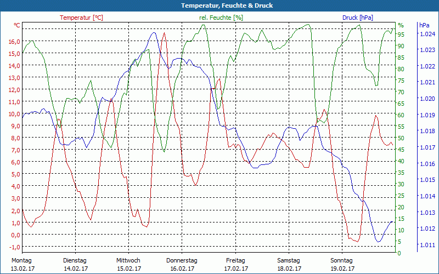The width and height of the screenshot is (439, 274).
Task: Select the red Temperatur [°C] legend label
Action: pos(81,18)
